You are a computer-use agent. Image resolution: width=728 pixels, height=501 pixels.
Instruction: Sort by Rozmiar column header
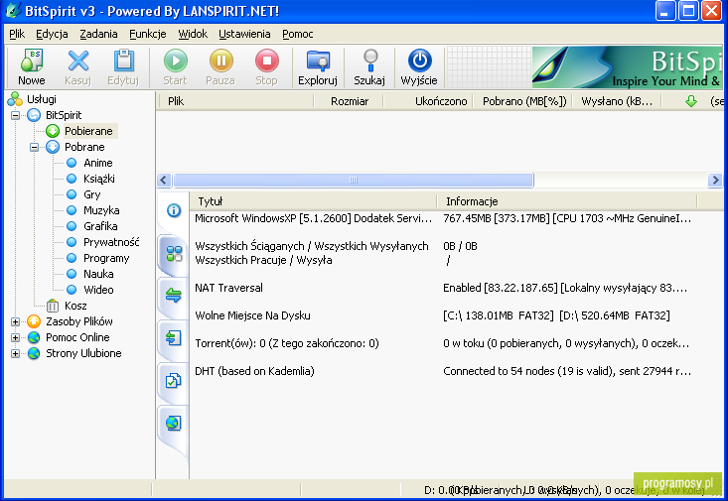click(x=349, y=101)
